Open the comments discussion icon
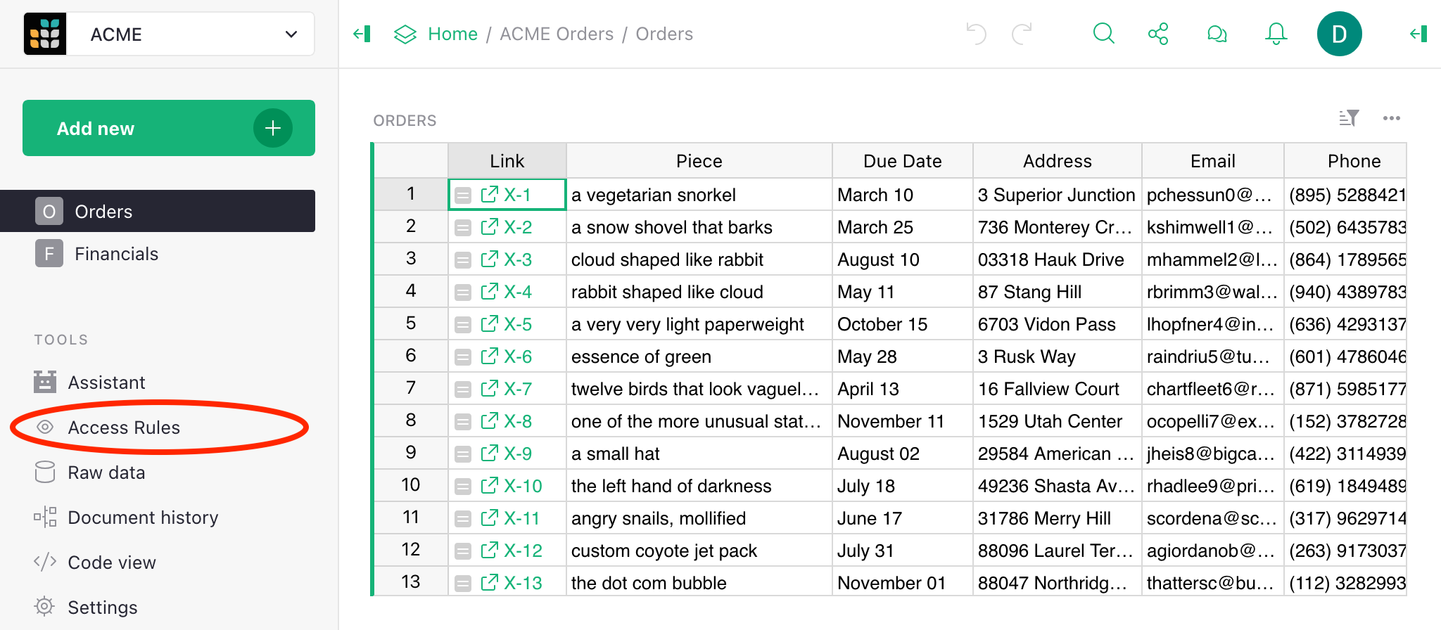 (x=1217, y=34)
